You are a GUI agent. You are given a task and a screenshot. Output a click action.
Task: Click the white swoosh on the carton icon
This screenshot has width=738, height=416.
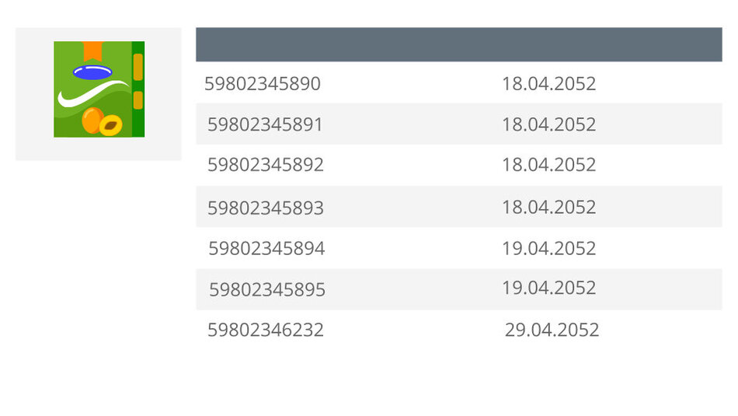point(92,94)
